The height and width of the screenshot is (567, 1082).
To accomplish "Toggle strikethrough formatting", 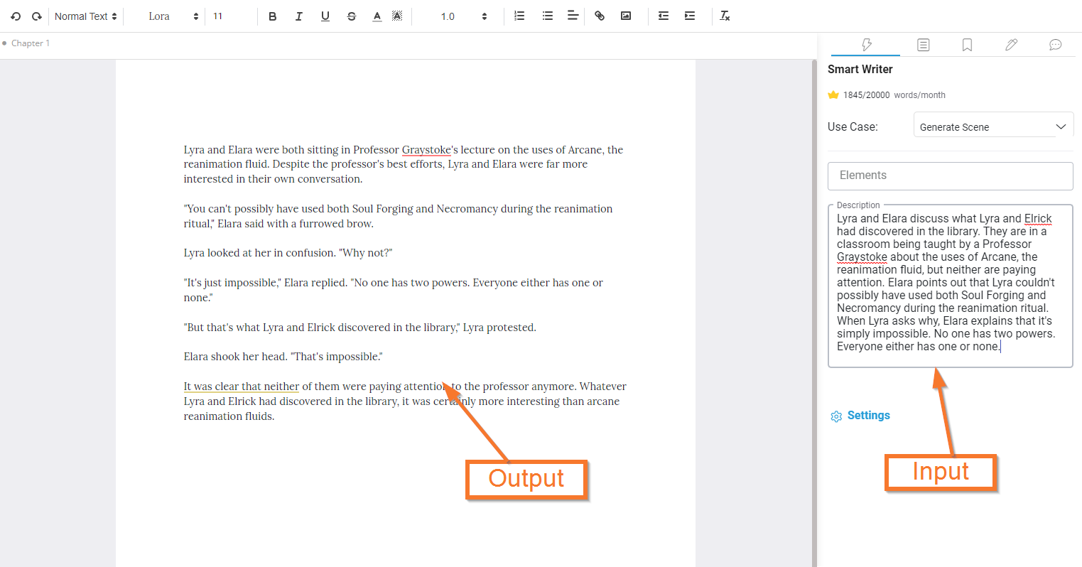I will (x=351, y=16).
